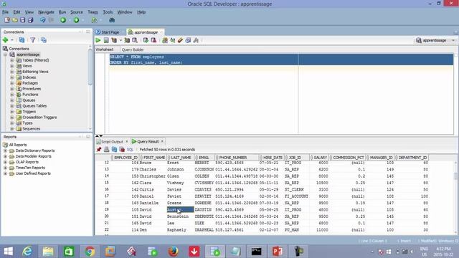This screenshot has width=459, height=258.
Task: Click the red icon in Query Result toolbar
Action: point(122,150)
